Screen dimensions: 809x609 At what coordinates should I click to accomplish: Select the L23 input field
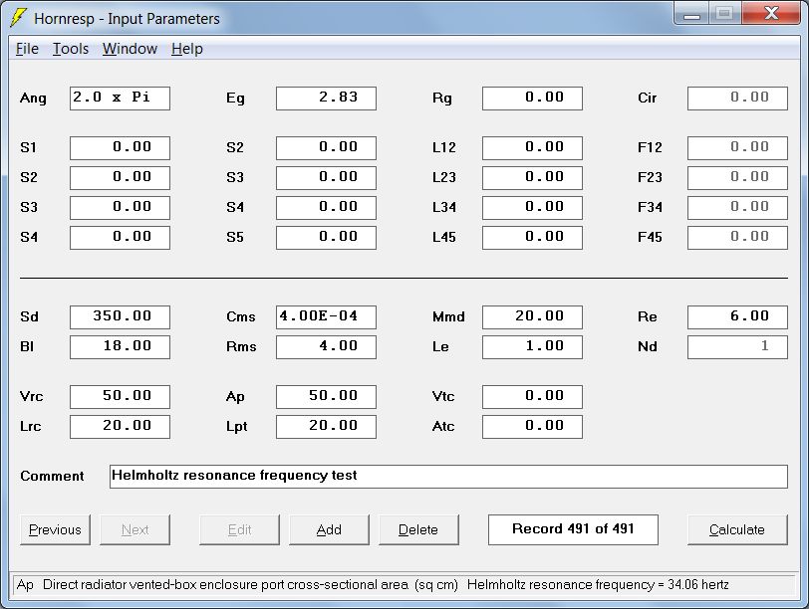[532, 178]
